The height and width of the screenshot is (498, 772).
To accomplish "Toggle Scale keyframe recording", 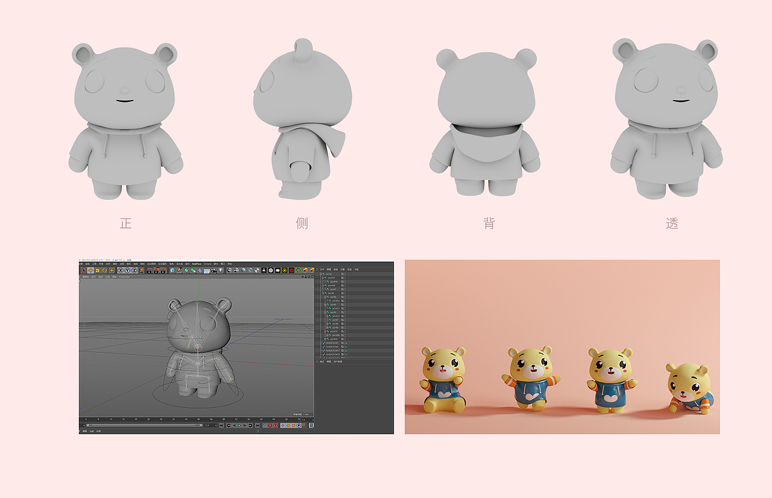I will point(288,425).
